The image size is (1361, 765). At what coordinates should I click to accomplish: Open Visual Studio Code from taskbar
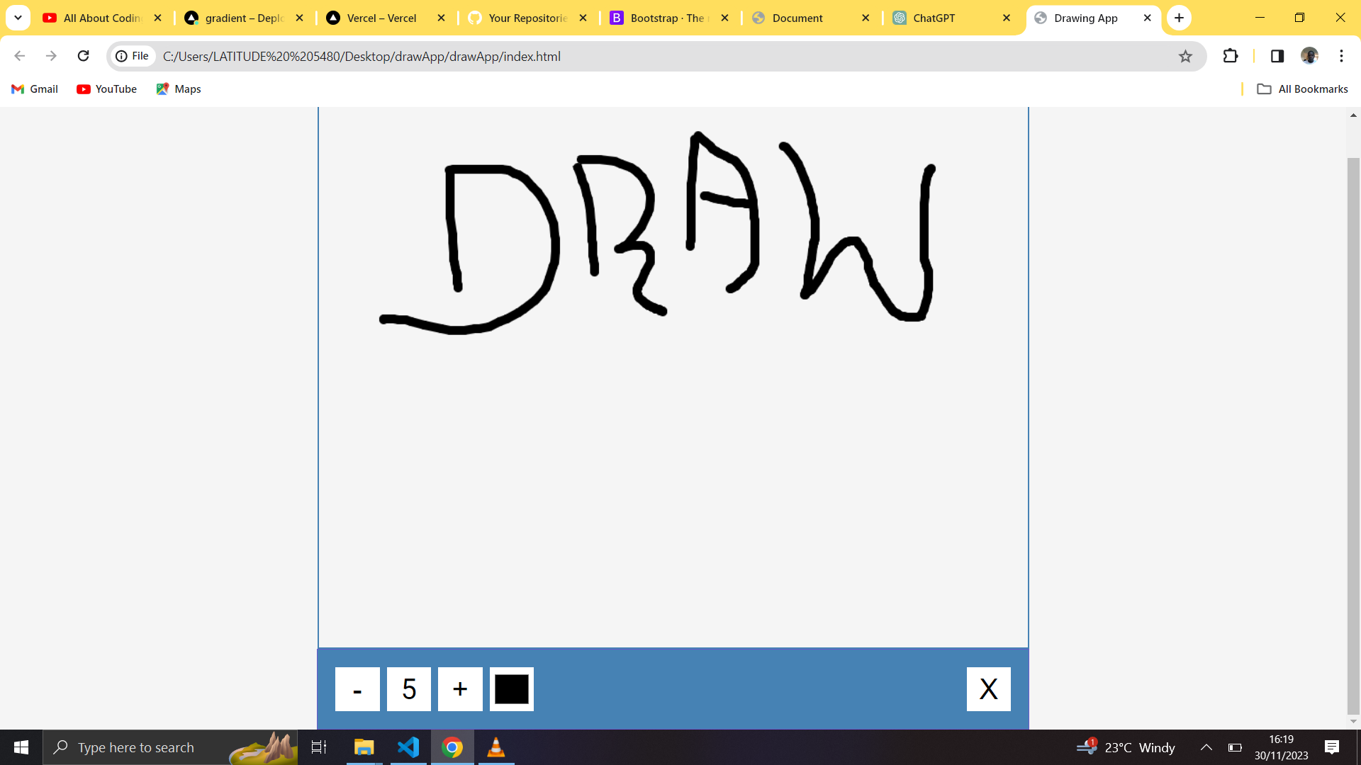pyautogui.click(x=408, y=747)
